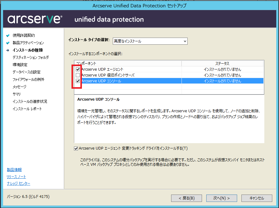Select the Arcserve UDP 復旧ポイントサーバ row name

(108, 75)
